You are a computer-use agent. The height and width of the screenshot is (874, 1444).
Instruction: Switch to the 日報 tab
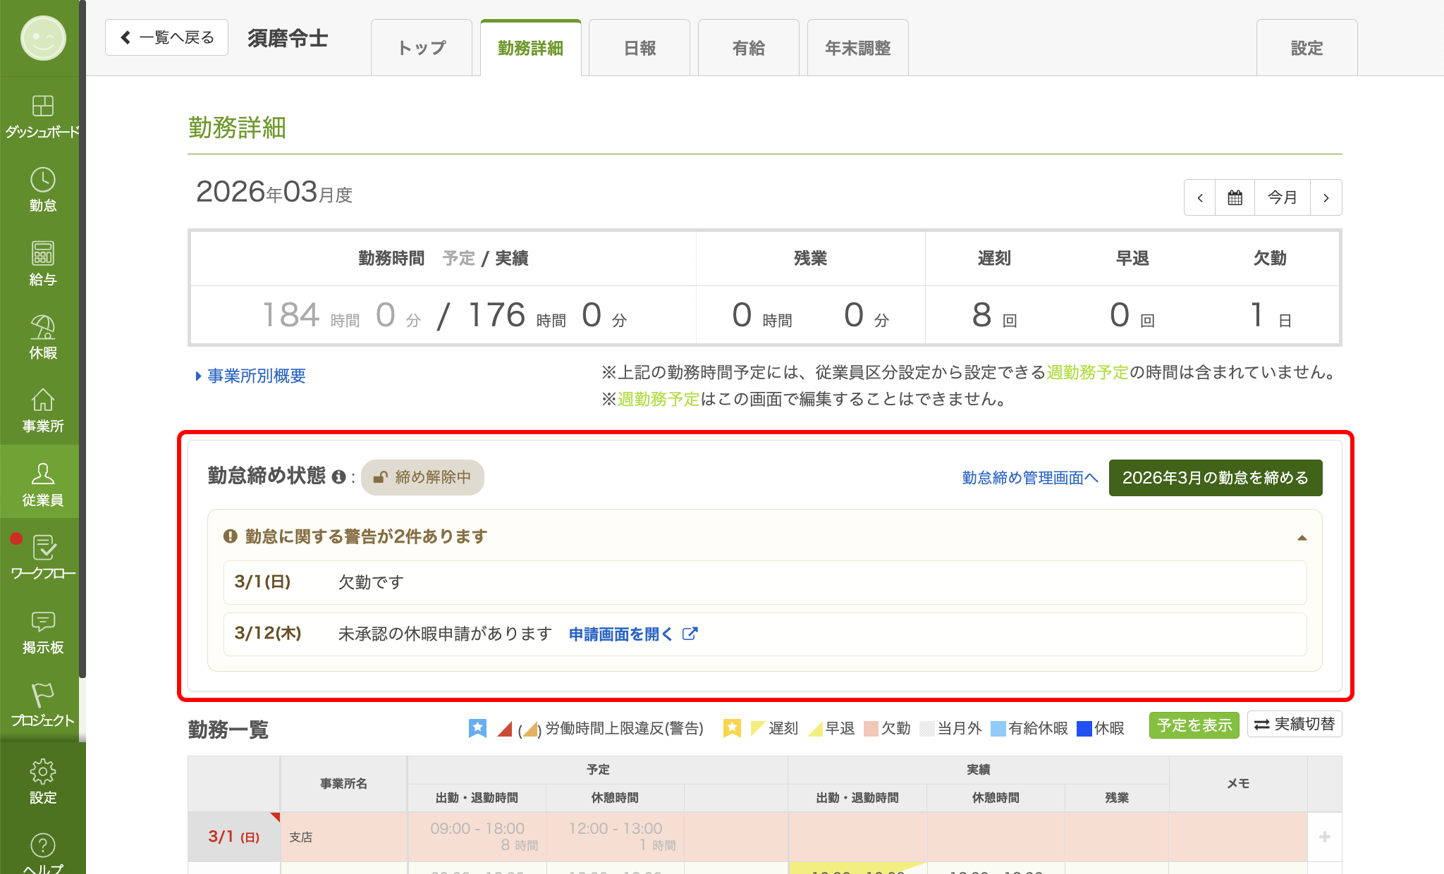(x=640, y=48)
